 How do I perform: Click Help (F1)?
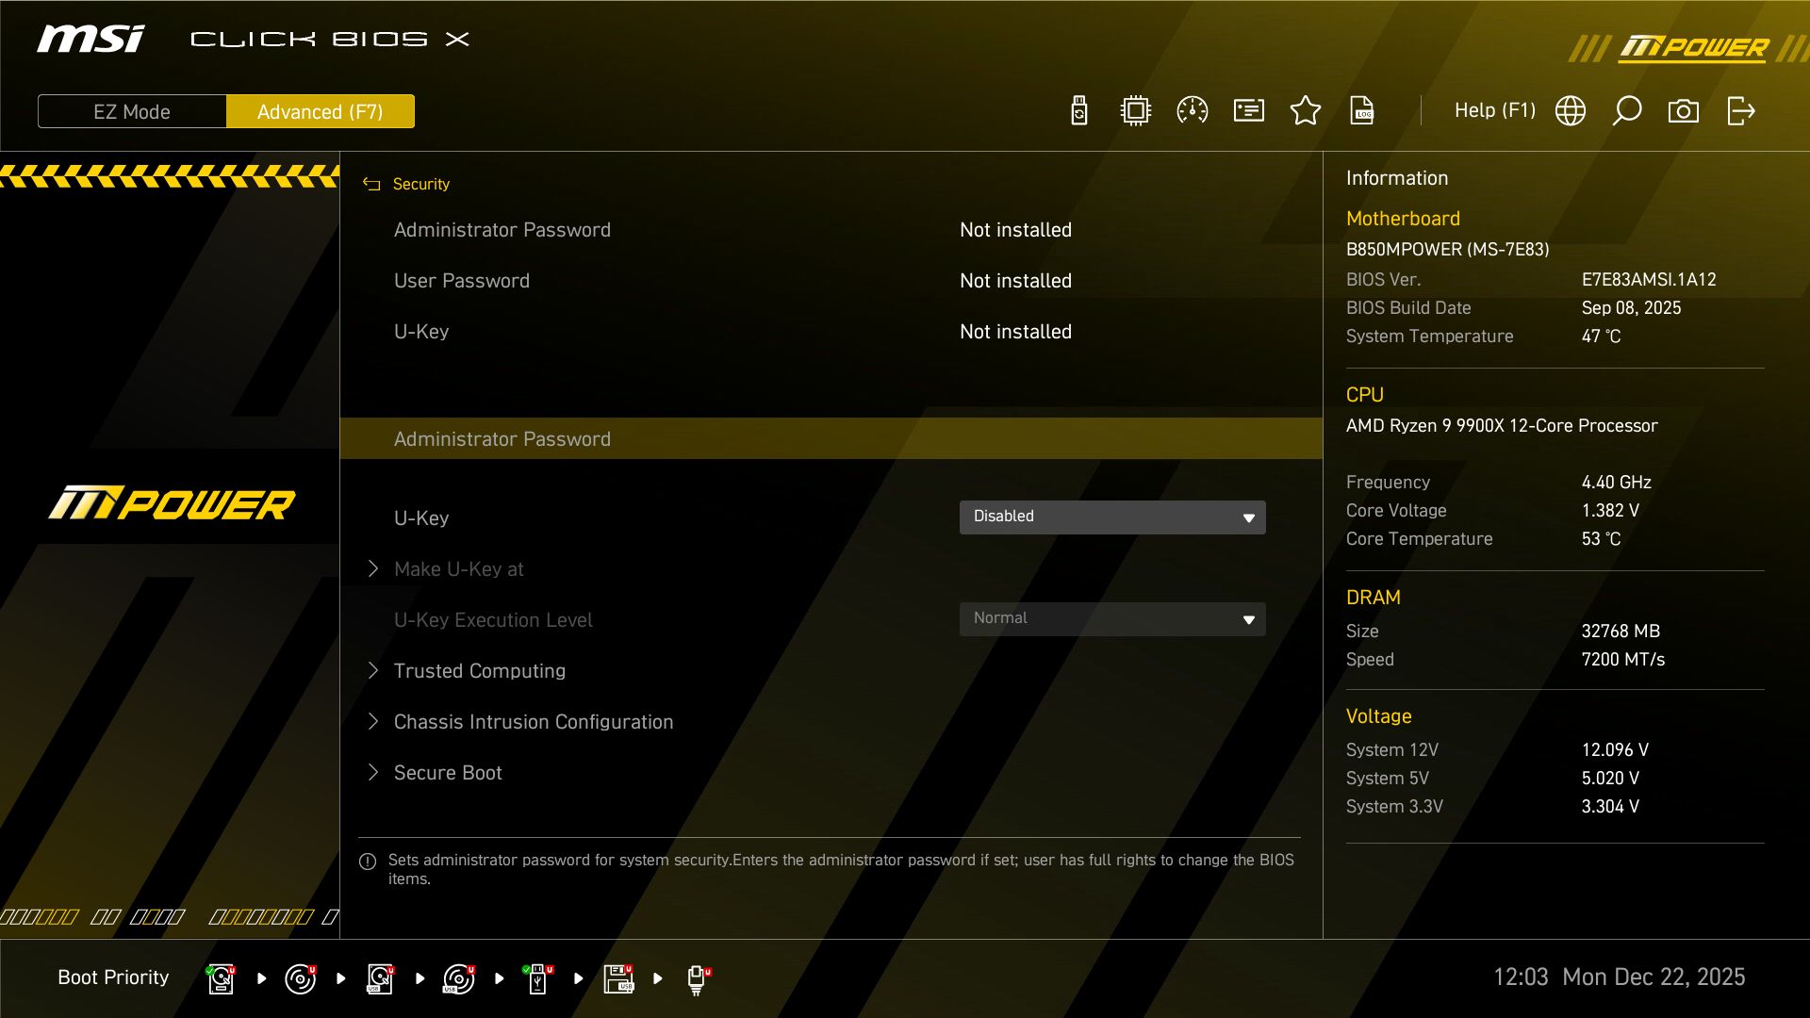click(x=1495, y=110)
